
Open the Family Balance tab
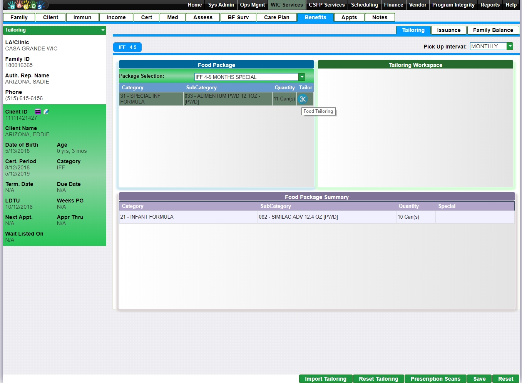[493, 30]
